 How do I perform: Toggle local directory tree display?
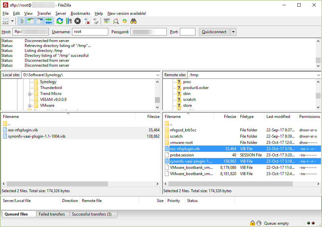pyautogui.click(x=31, y=21)
